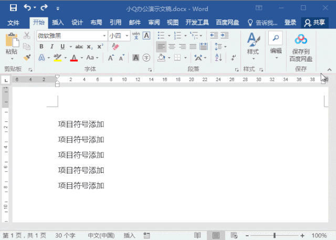Open the font name dropdown

click(104, 36)
